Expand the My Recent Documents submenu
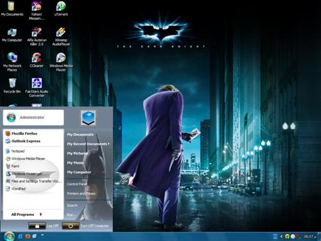This screenshot has width=321, height=241. (88, 144)
